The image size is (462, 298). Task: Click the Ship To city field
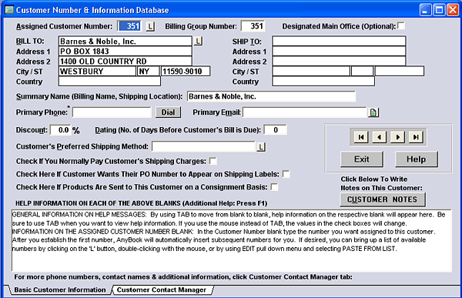[311, 72]
